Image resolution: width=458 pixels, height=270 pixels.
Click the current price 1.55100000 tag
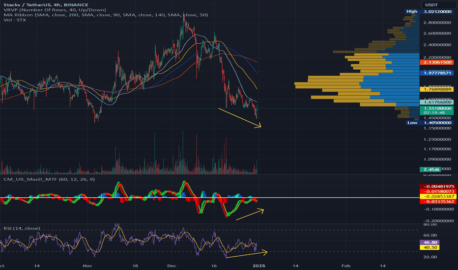tap(436, 108)
